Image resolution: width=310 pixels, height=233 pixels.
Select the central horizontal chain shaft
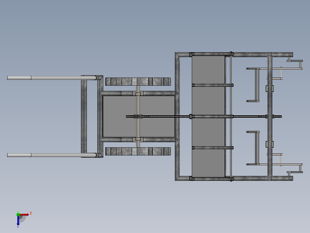pos(204,116)
